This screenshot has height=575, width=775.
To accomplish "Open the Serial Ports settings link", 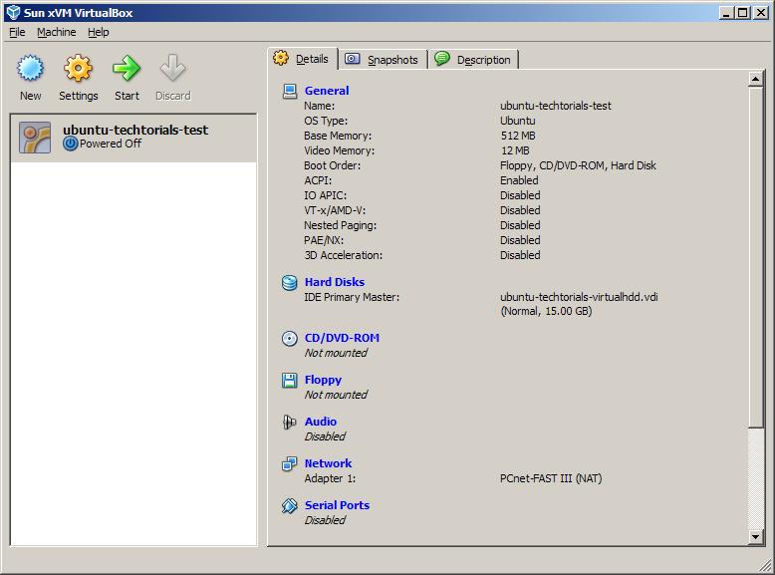I will click(x=337, y=505).
